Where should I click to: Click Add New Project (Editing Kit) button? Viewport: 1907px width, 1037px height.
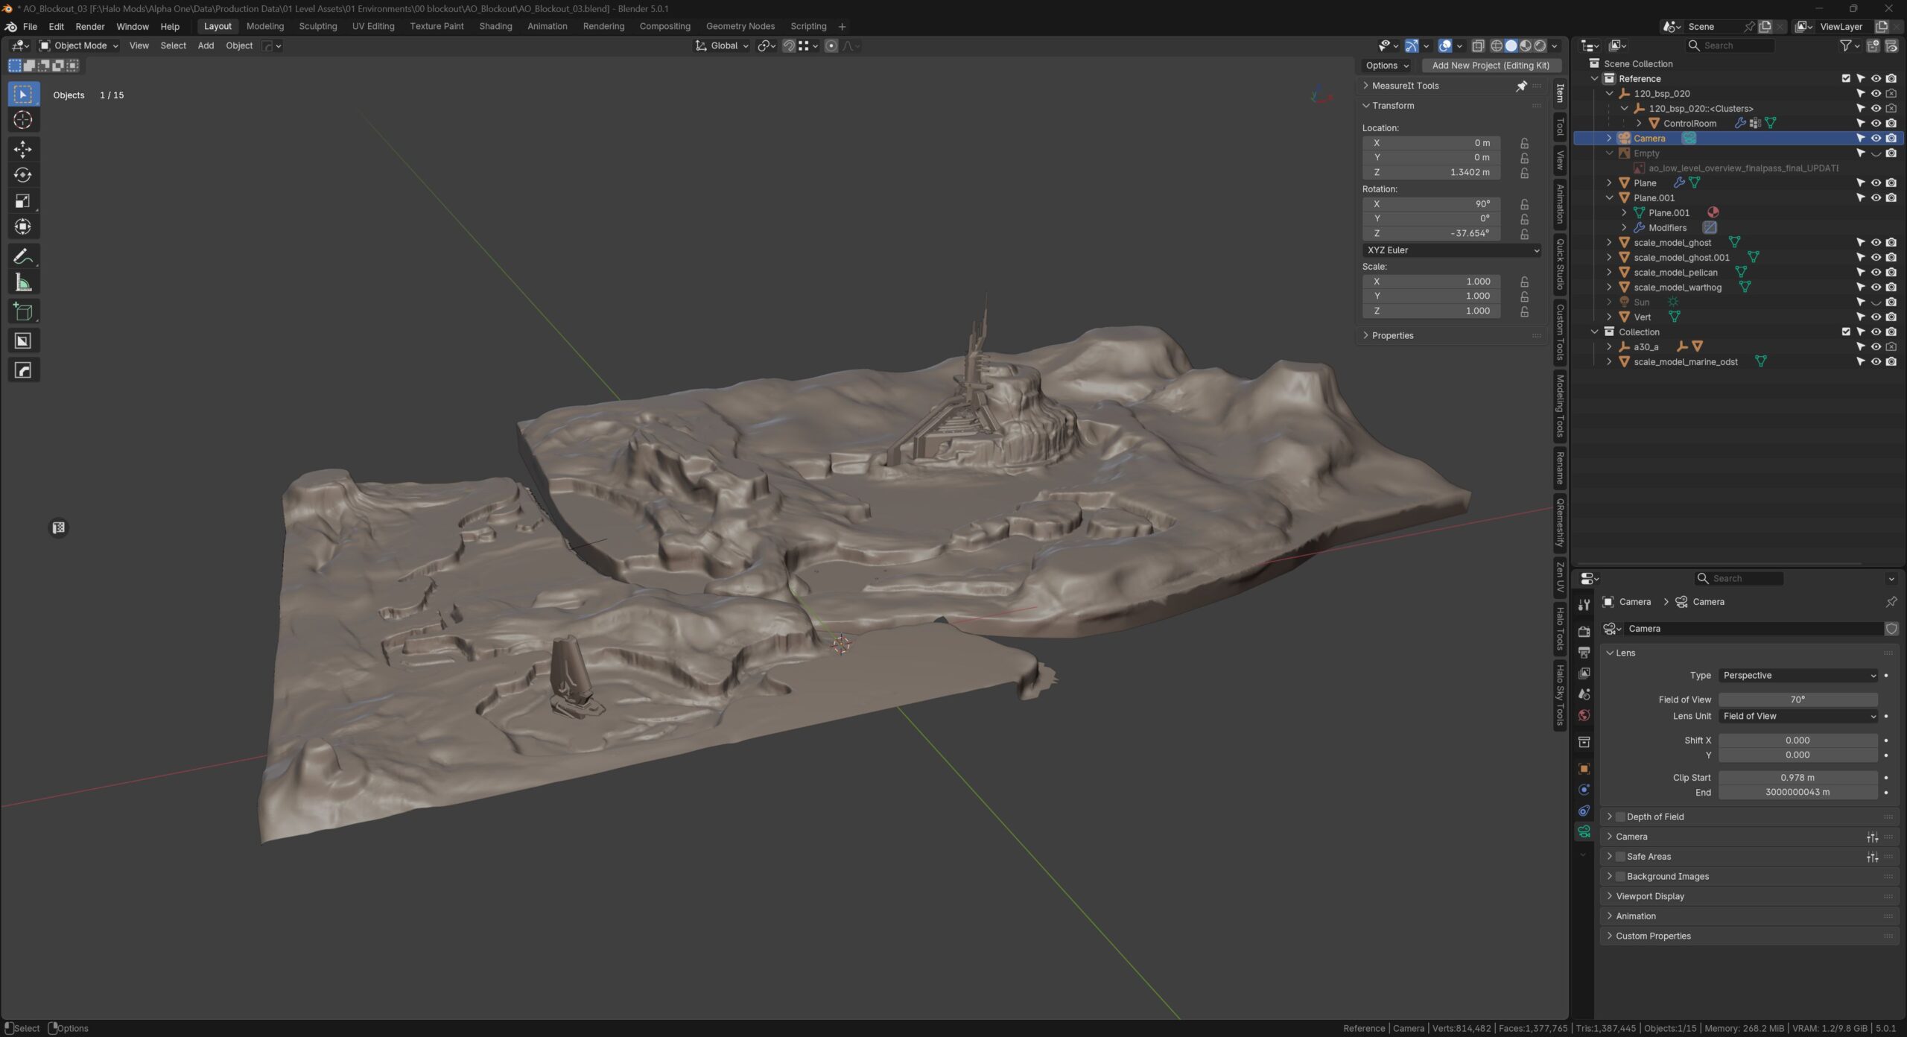click(x=1490, y=66)
